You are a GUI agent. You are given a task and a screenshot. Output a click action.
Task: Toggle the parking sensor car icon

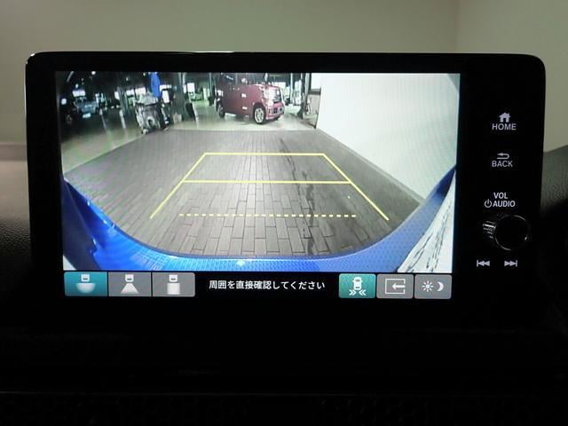[x=357, y=286]
